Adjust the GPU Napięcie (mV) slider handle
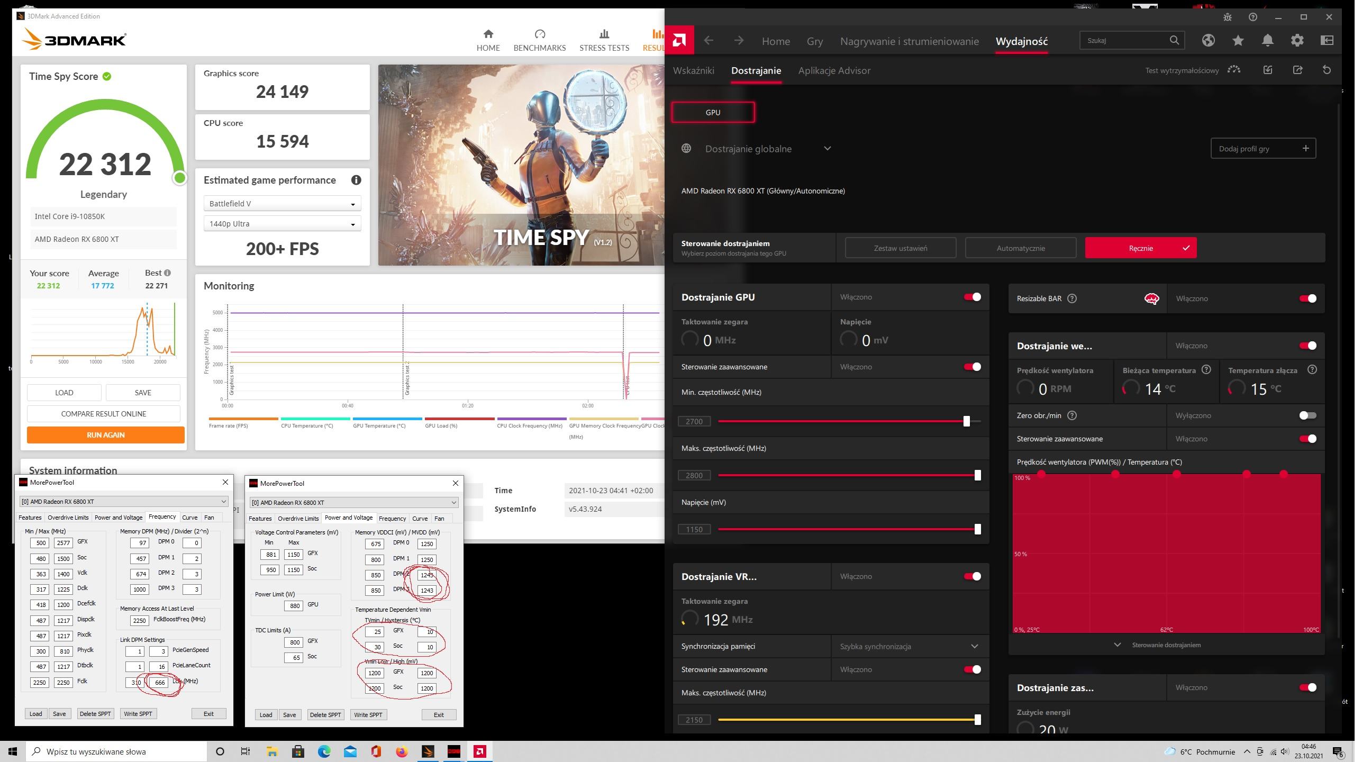 coord(977,529)
